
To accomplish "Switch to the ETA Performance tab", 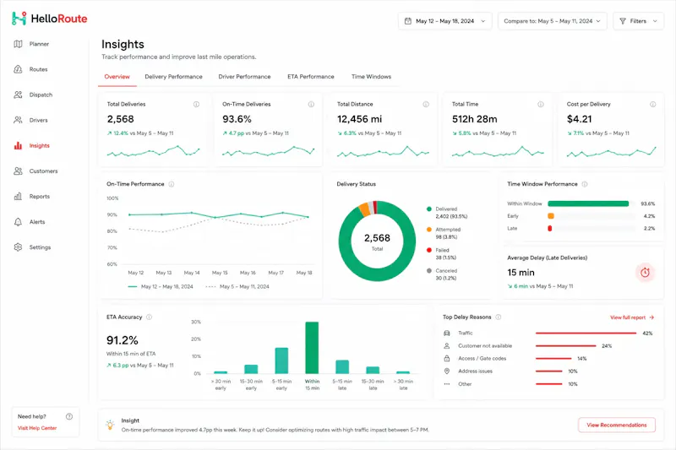I will point(311,77).
